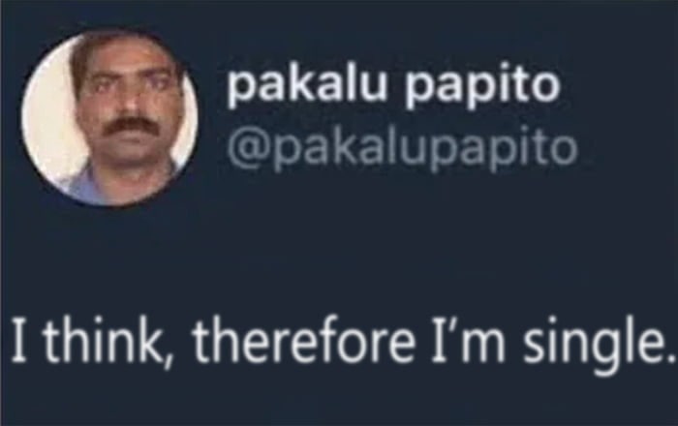Screen dimensions: 678x426
Task: Select the tweet text I think, therefore I'm single
Action: 343,342
